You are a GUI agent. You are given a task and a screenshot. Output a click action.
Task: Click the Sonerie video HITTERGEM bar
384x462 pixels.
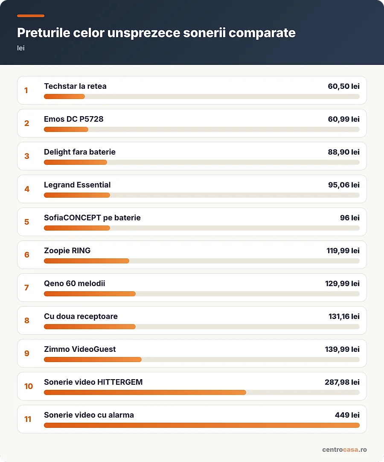tap(202, 392)
